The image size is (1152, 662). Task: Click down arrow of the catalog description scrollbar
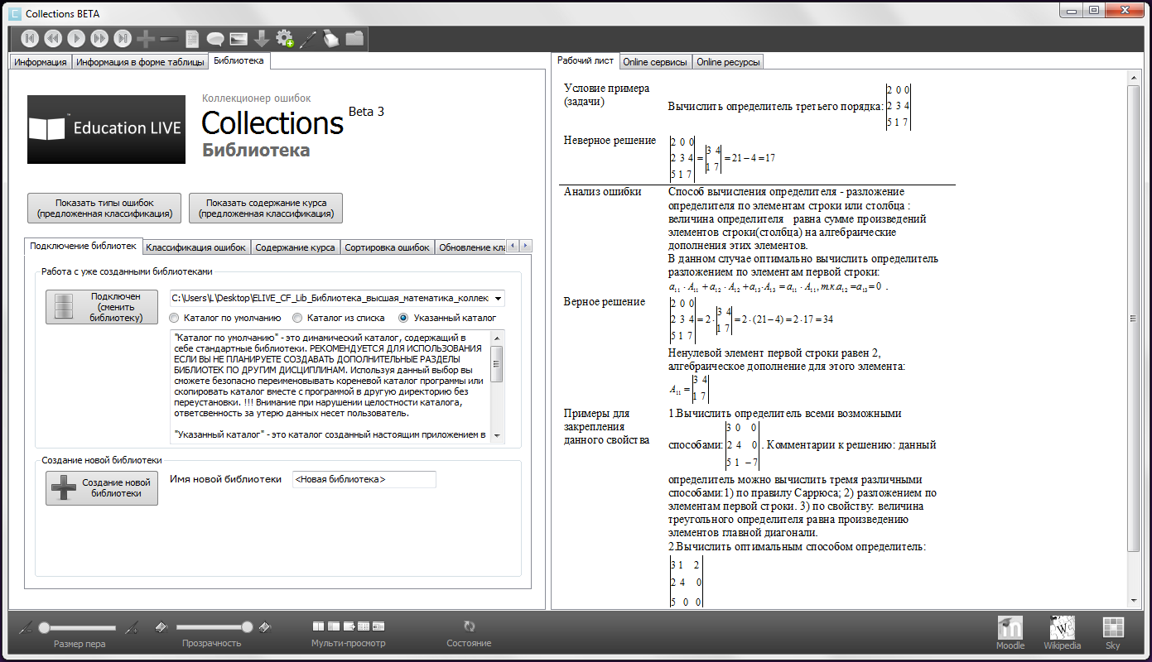[497, 435]
